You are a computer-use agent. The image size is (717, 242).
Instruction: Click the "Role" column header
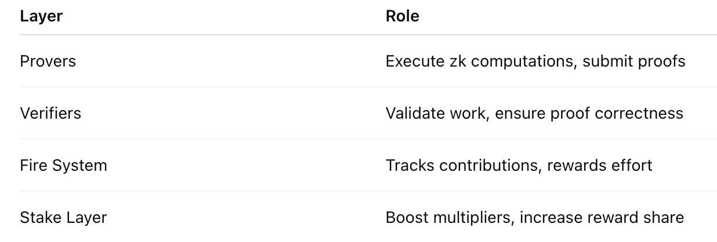[x=402, y=16]
